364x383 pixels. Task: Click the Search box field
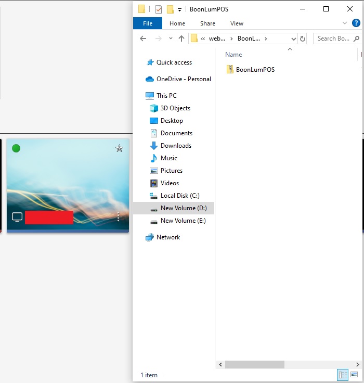coord(333,39)
